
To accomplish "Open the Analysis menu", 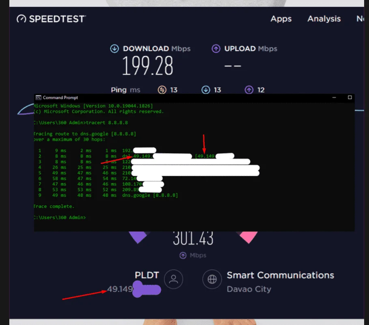I will [x=324, y=19].
